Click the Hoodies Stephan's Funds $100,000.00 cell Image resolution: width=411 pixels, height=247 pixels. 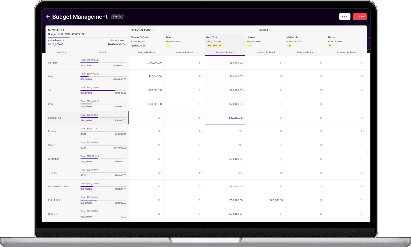pyautogui.click(x=154, y=63)
